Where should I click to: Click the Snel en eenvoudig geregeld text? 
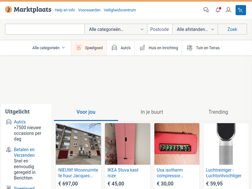pyautogui.click(x=25, y=170)
